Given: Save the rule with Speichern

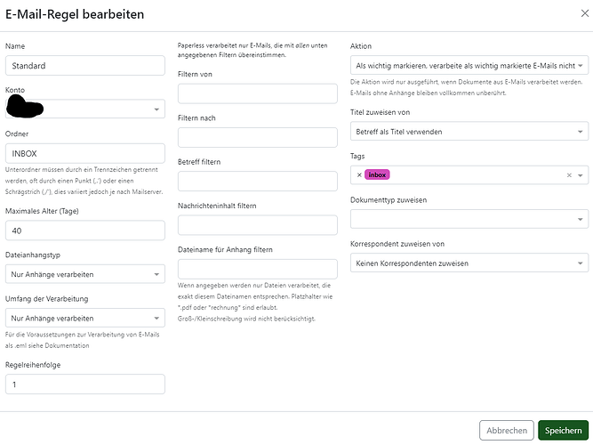Looking at the screenshot, I should [x=563, y=430].
